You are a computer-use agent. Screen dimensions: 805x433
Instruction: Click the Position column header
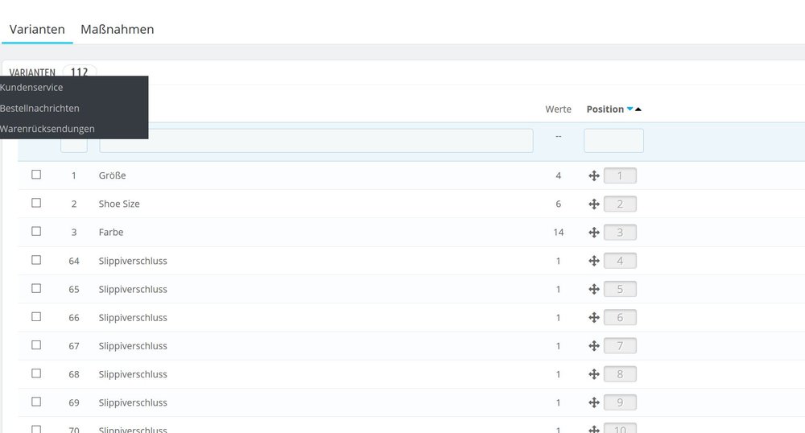click(605, 109)
